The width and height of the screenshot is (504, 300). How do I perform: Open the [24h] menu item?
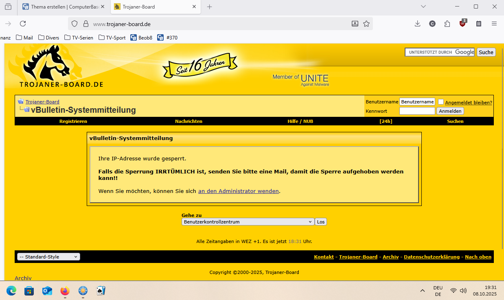coord(386,121)
